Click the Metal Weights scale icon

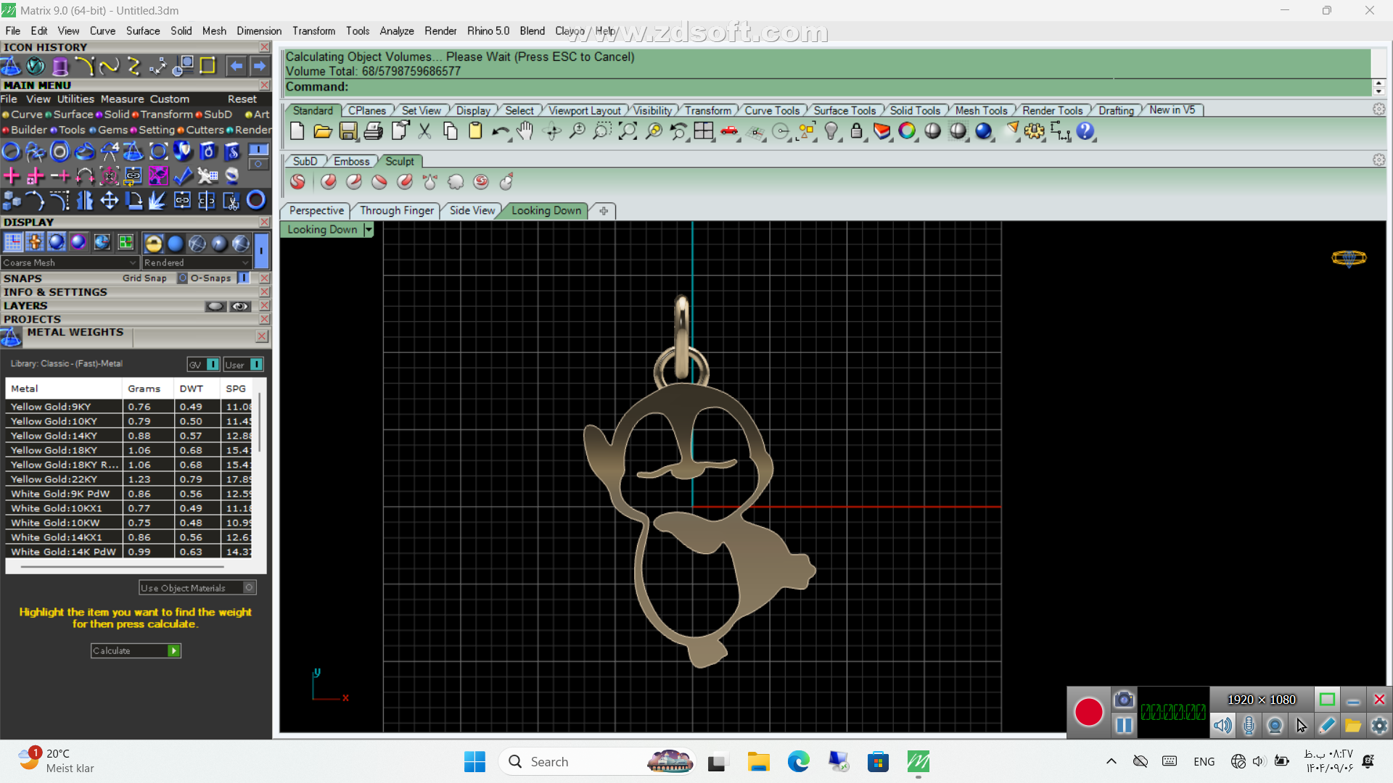tap(11, 337)
